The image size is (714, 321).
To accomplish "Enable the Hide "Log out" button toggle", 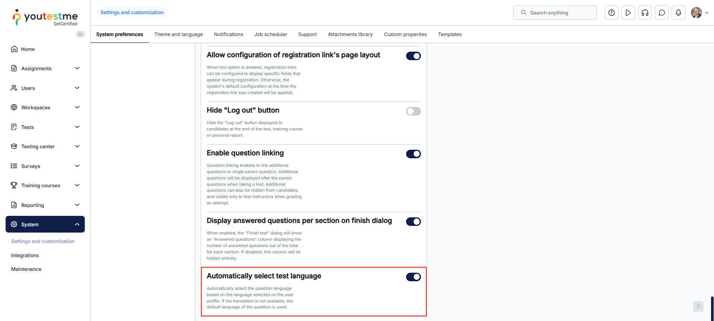I will (x=413, y=111).
